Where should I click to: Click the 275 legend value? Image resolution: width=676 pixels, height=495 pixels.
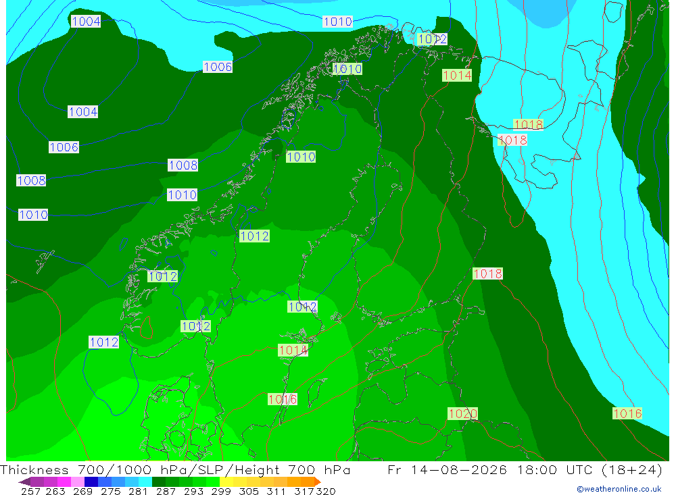(x=110, y=491)
